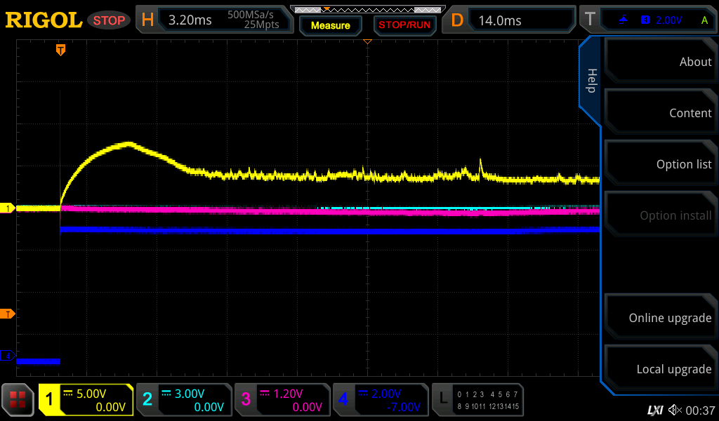719x421 pixels.
Task: Select the orange trigger level marker on left edge
Action: pyautogui.click(x=9, y=314)
